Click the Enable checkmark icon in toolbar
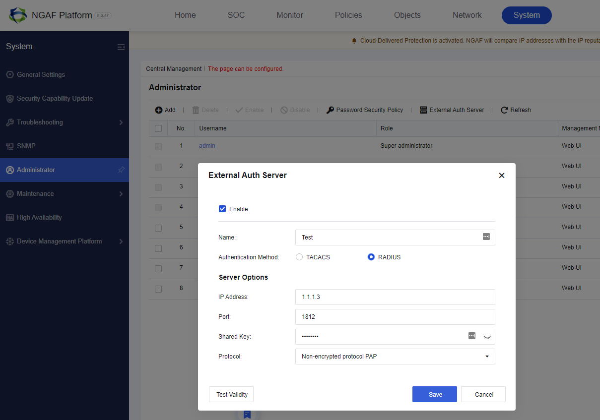Viewport: 600px width, 420px height. [x=239, y=110]
